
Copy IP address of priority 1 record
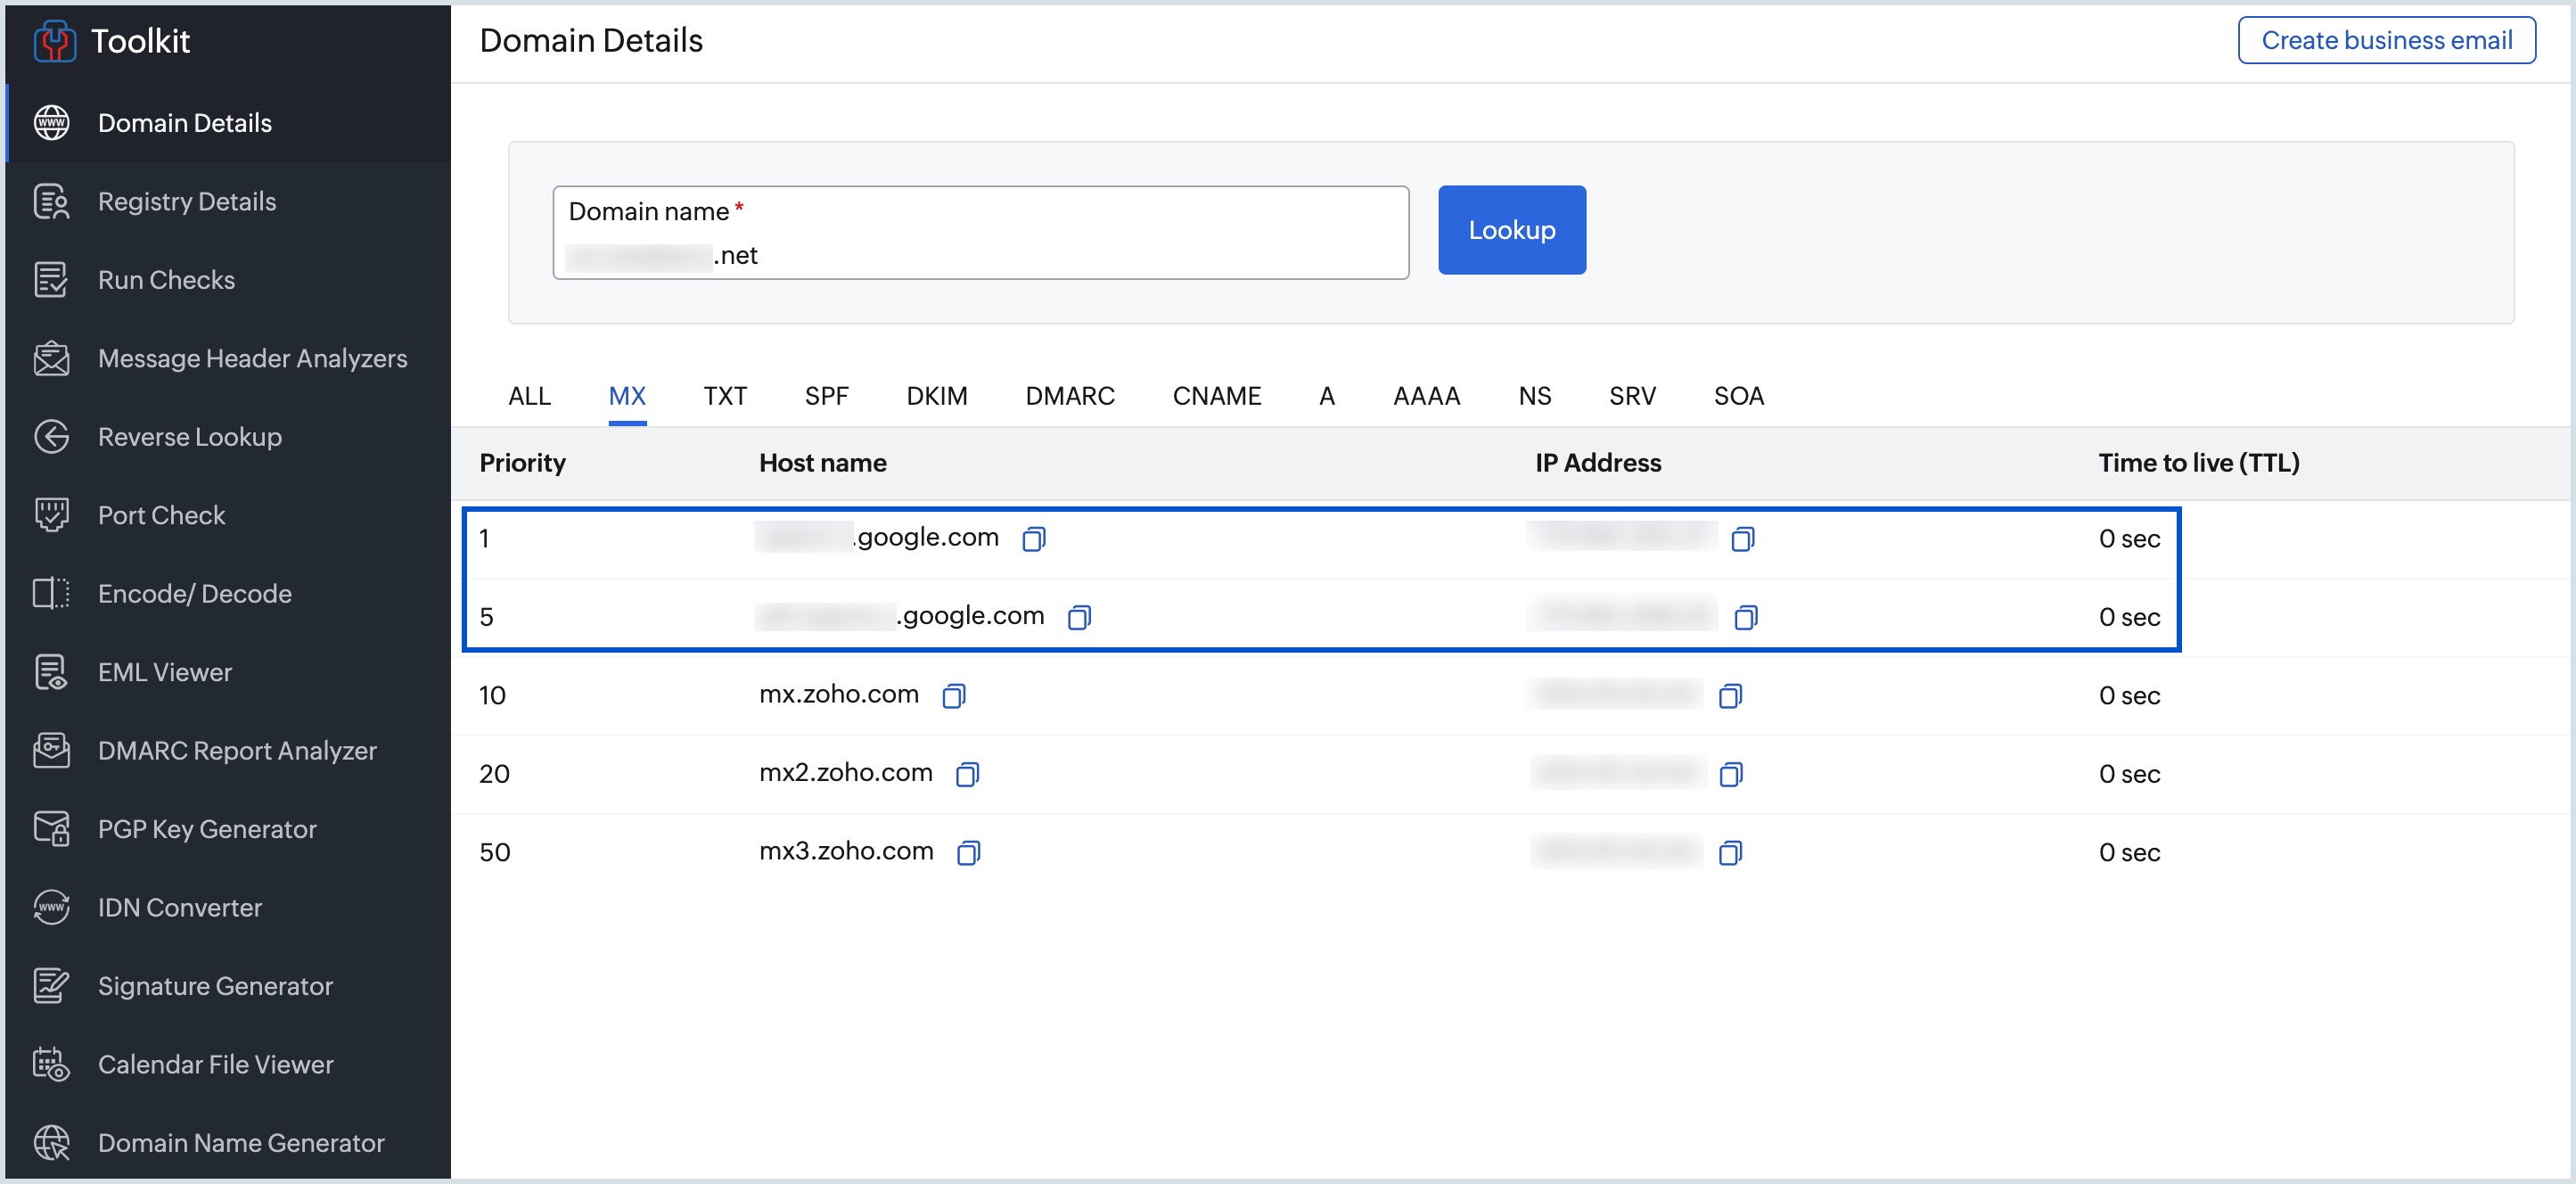click(x=1742, y=539)
